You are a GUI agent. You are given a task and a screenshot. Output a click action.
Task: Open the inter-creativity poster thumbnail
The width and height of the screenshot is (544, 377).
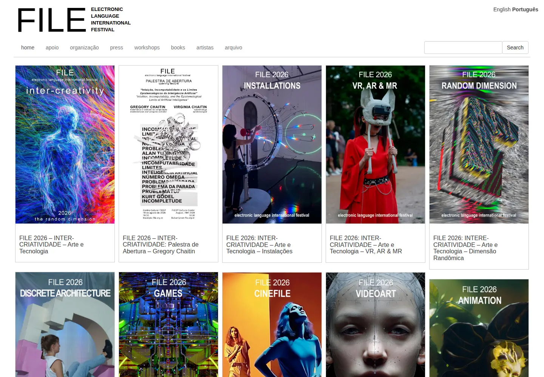(x=65, y=144)
